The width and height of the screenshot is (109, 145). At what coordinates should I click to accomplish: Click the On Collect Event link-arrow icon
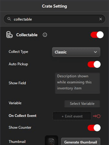(x=97, y=116)
